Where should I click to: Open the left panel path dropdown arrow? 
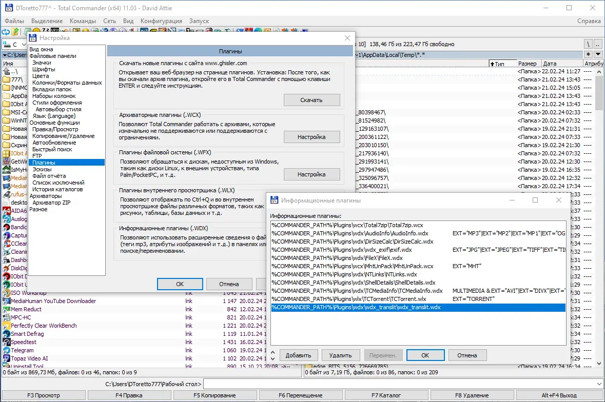click(x=5, y=55)
